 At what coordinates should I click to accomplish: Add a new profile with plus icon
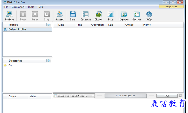coord(49,25)
